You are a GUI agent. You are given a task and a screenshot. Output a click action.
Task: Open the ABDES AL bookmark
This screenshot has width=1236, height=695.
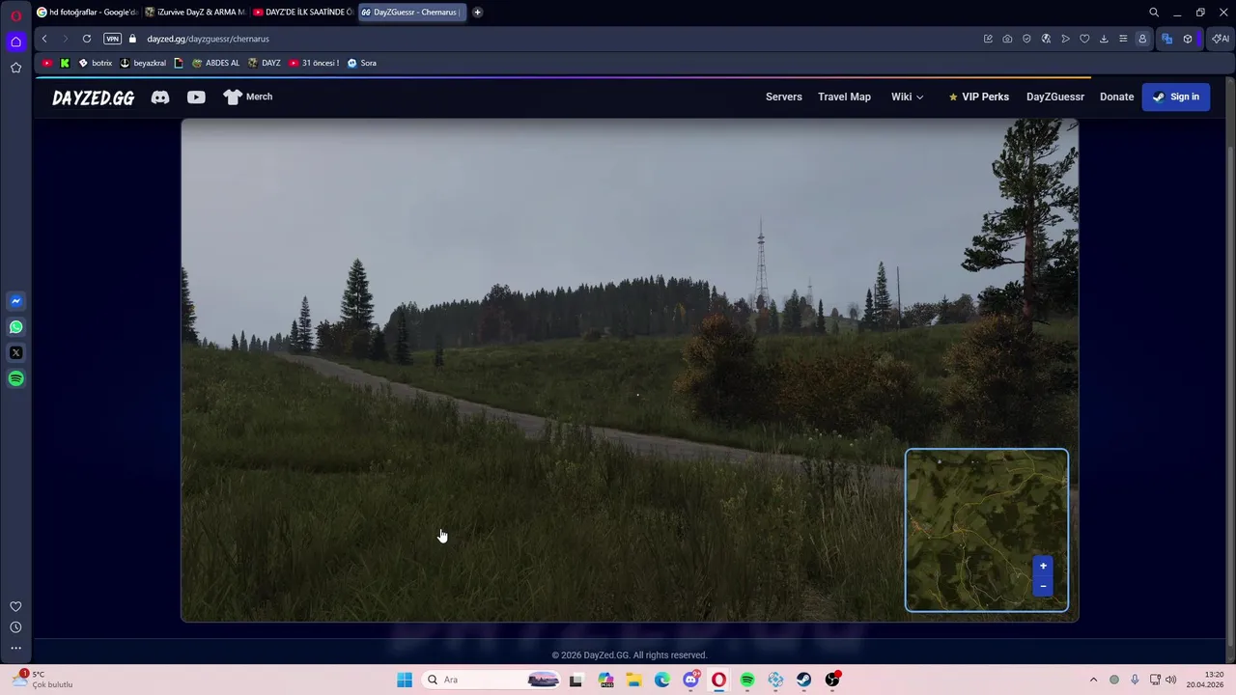tap(215, 63)
